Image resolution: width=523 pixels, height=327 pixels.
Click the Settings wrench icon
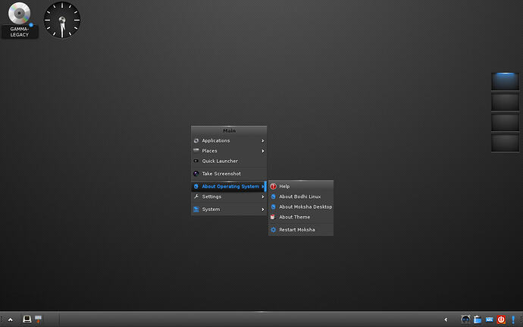coord(196,197)
